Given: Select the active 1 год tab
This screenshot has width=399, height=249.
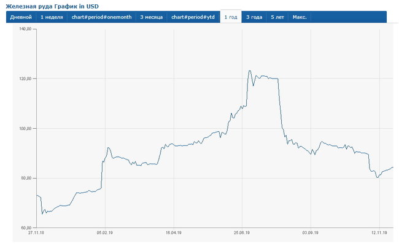Looking at the screenshot, I should pos(231,17).
